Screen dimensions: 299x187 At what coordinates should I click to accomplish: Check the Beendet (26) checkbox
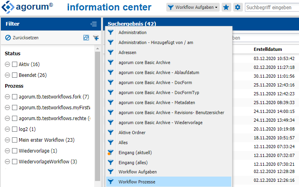(15, 75)
